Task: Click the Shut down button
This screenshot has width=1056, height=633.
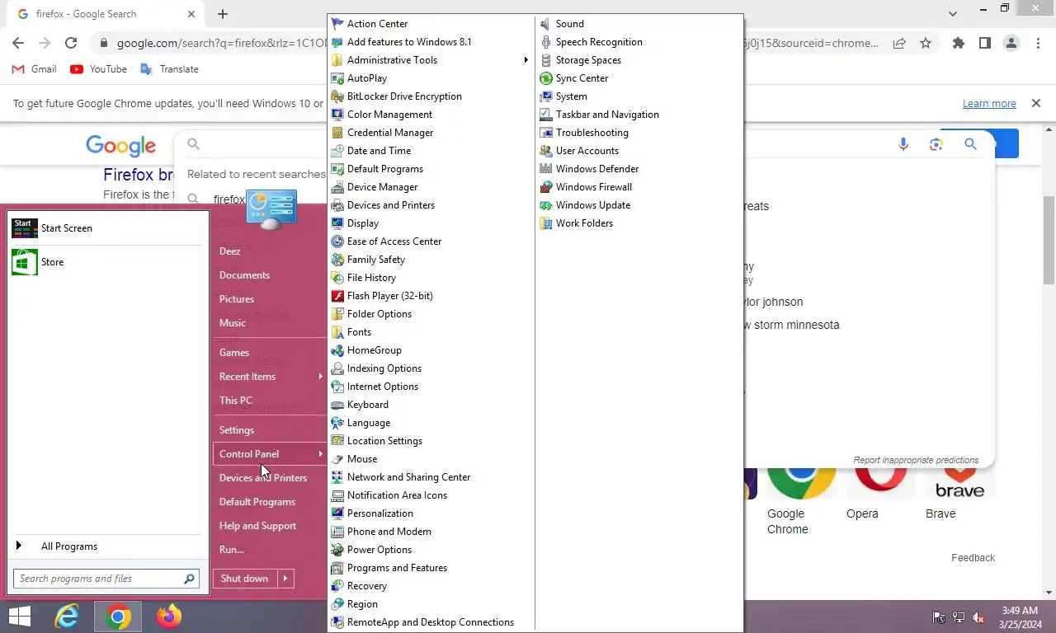Action: (x=244, y=579)
